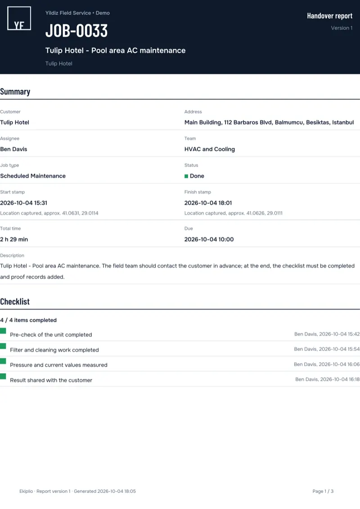Select the Customer value 'Tulip Hotel'
Viewport: 360px width, 509px height.
[x=14, y=122]
